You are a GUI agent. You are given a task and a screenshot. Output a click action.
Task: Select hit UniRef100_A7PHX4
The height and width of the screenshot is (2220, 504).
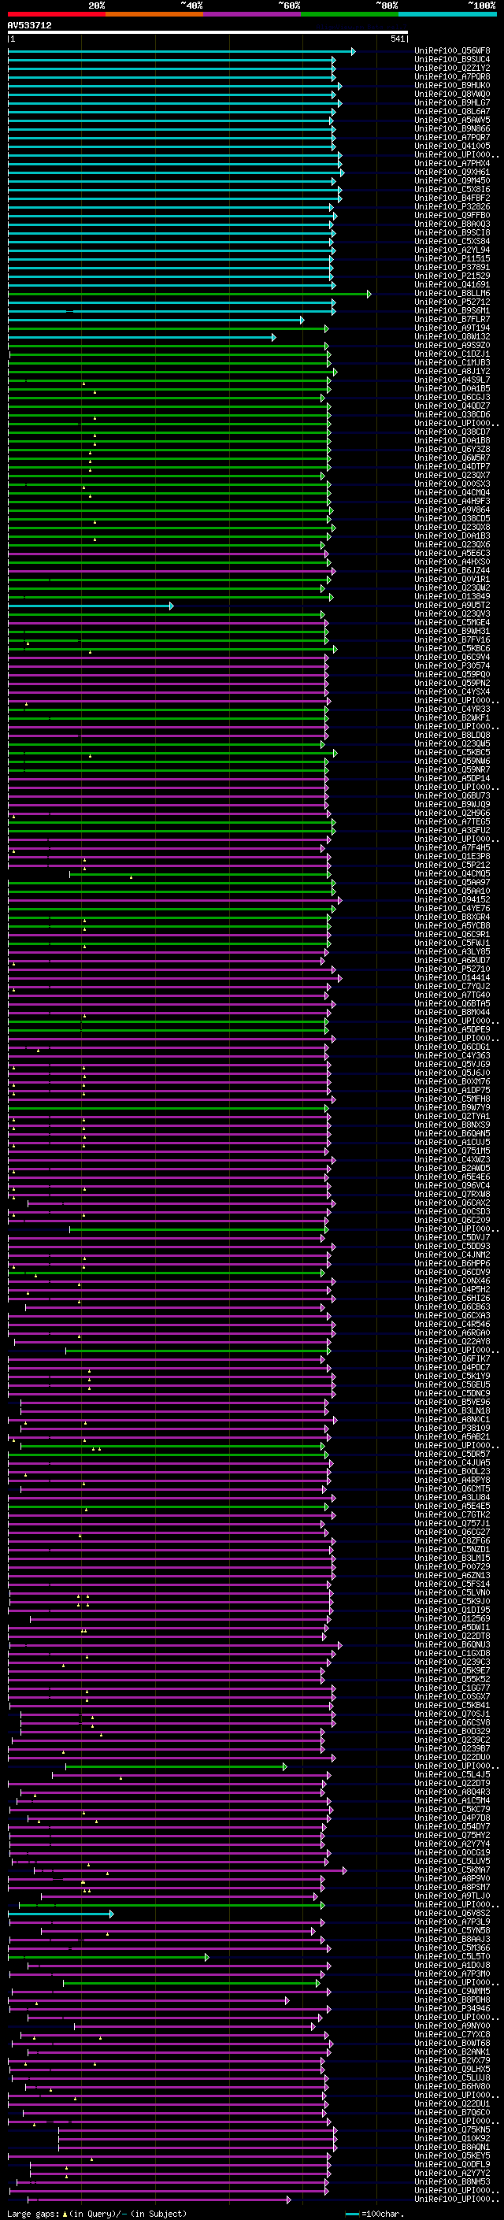pos(452,164)
